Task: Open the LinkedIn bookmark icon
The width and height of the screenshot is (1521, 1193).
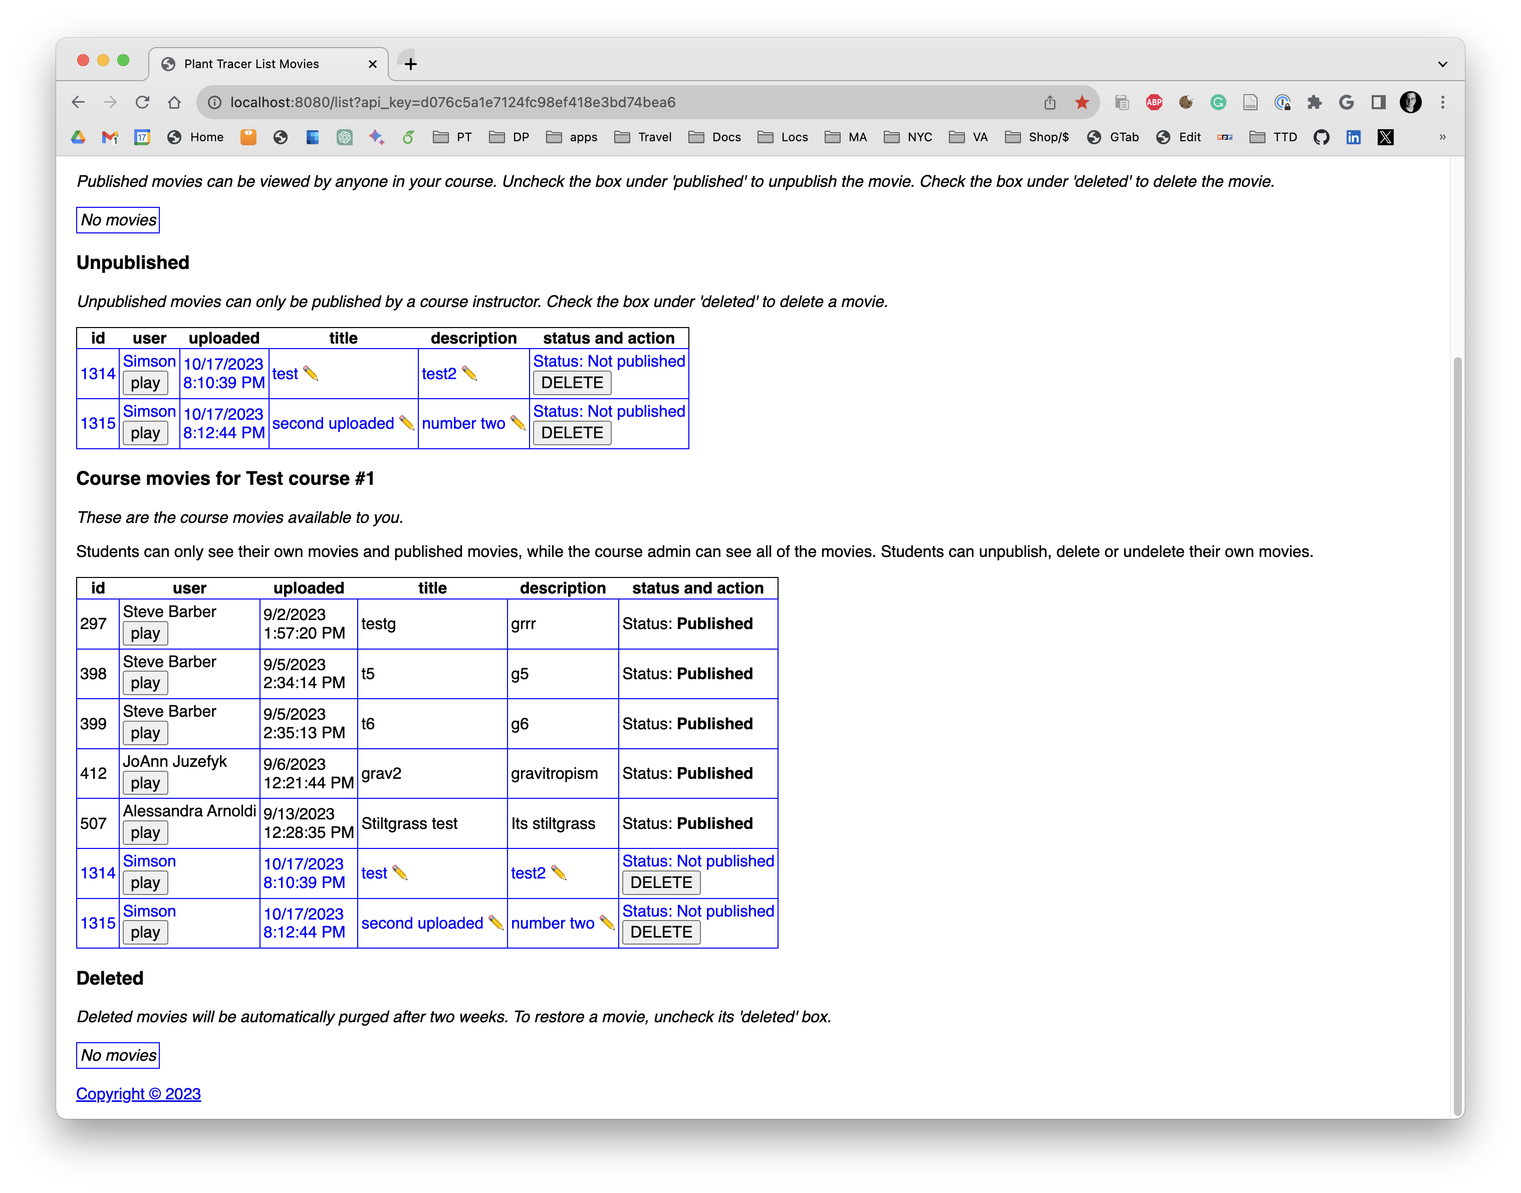Action: [1353, 137]
